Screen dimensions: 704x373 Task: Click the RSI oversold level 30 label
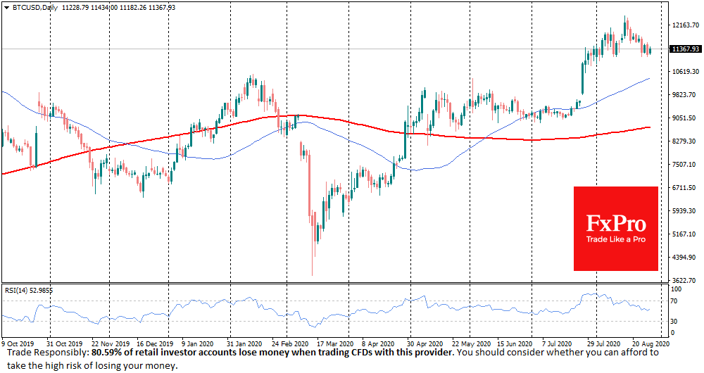point(674,322)
